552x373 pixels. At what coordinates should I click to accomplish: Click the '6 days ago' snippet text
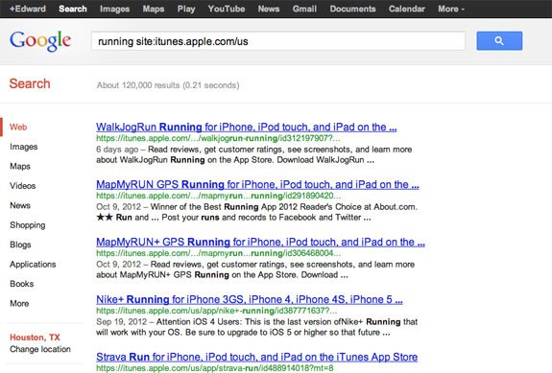point(117,150)
